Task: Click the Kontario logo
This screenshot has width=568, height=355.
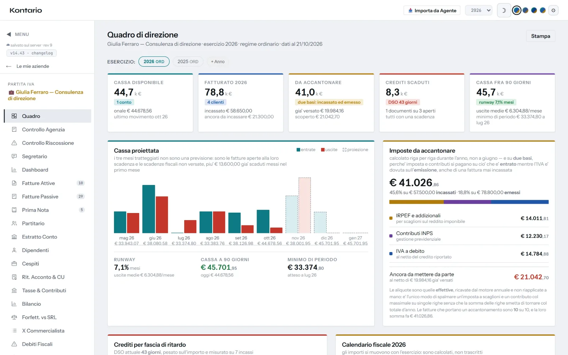Action: (x=26, y=10)
